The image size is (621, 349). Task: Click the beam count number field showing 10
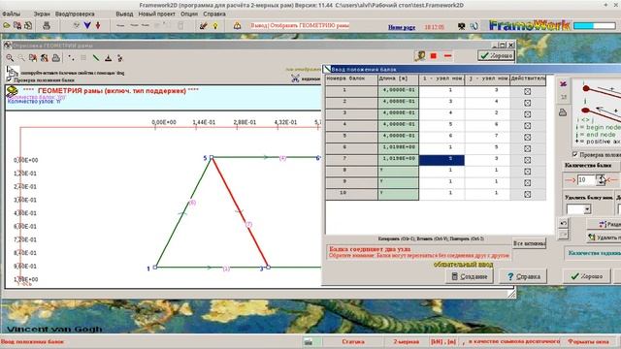[x=586, y=180]
